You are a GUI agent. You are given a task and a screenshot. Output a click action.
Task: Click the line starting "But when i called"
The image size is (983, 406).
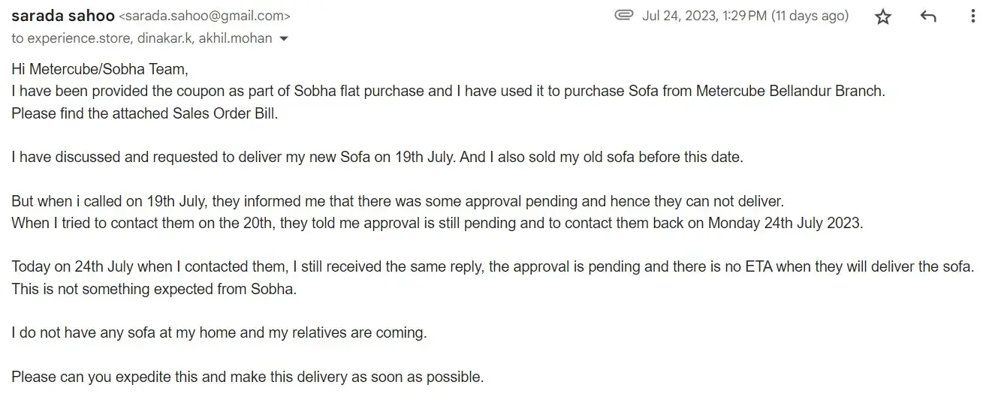397,202
